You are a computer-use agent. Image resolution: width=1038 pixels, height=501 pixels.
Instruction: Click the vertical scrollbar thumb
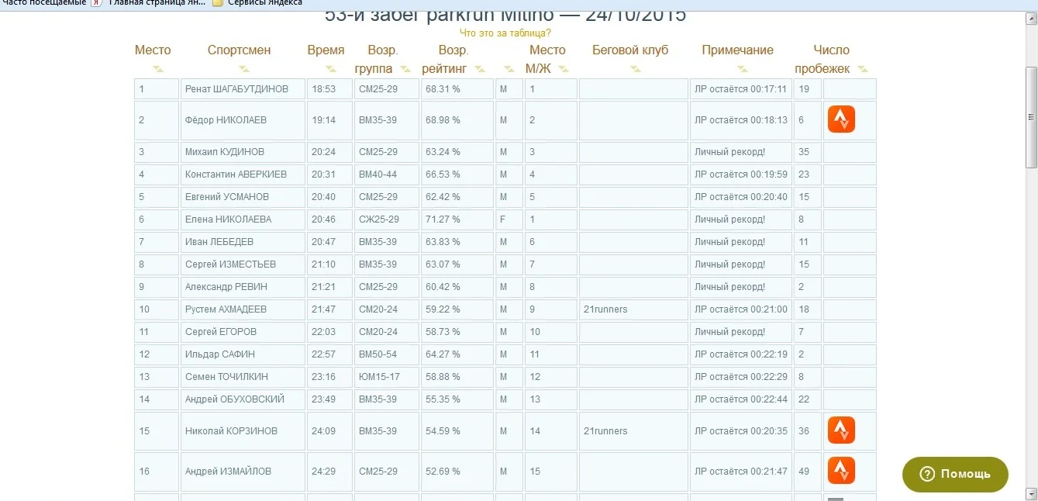click(1031, 116)
